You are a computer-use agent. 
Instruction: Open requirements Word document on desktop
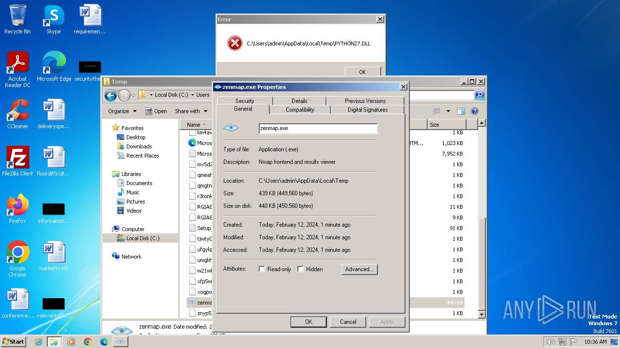point(90,19)
